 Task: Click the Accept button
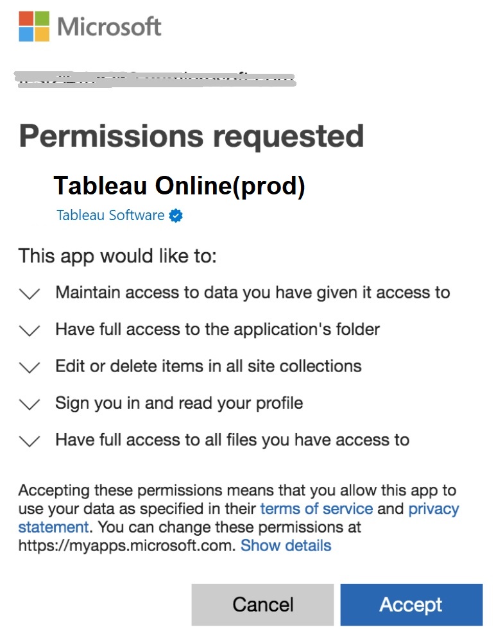[411, 604]
